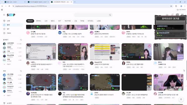Viewport: 187px width, 105px height.
Task: Select the VCT category tab
Action: [60, 21]
